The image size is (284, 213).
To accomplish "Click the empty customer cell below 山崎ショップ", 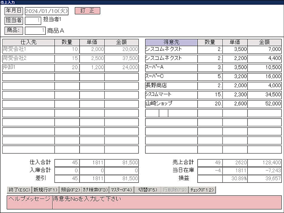I will (x=171, y=113).
